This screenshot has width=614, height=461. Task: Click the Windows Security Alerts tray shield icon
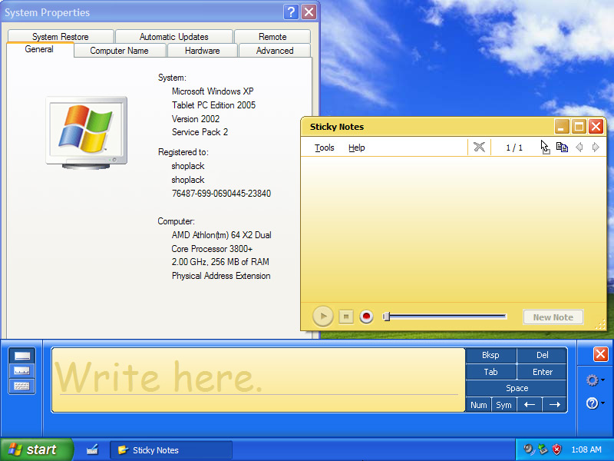click(x=556, y=449)
